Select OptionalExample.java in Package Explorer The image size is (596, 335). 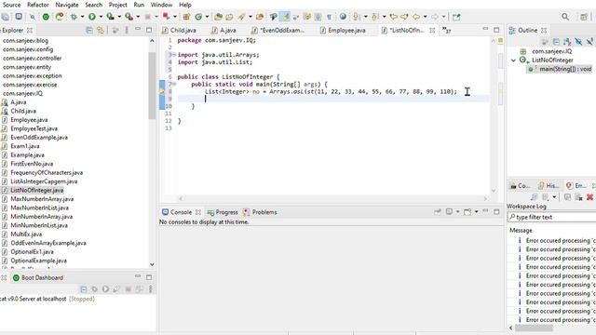[38, 261]
